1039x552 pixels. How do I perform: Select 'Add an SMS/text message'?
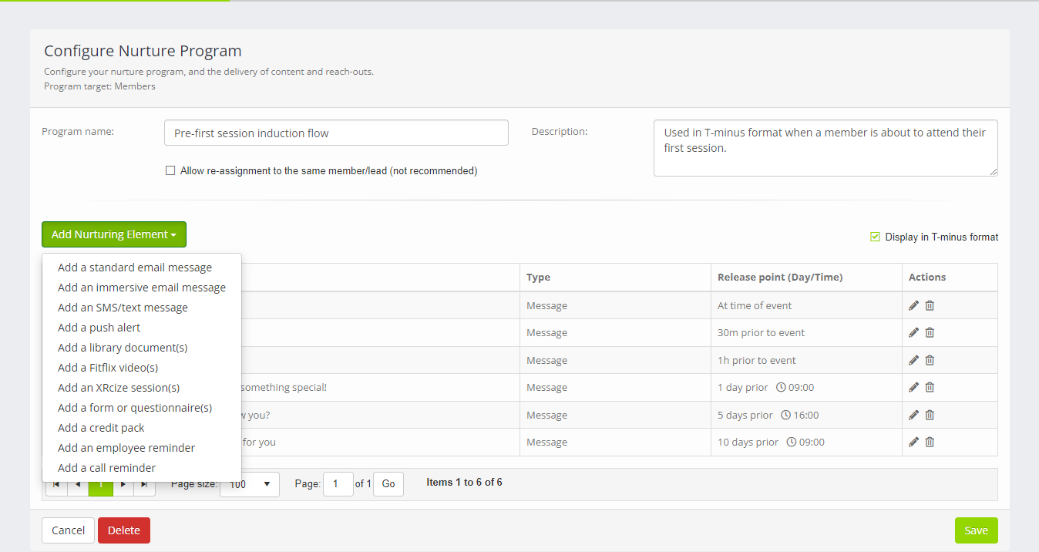(123, 308)
